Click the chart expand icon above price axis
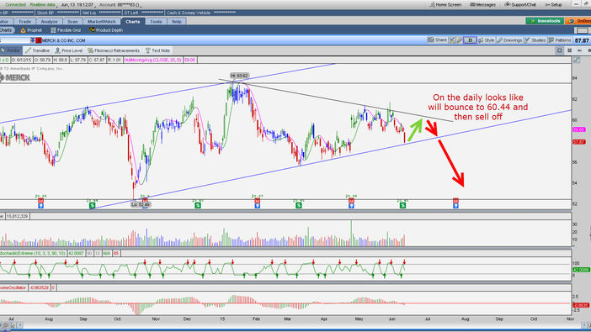This screenshot has height=332, width=591. click(x=577, y=60)
